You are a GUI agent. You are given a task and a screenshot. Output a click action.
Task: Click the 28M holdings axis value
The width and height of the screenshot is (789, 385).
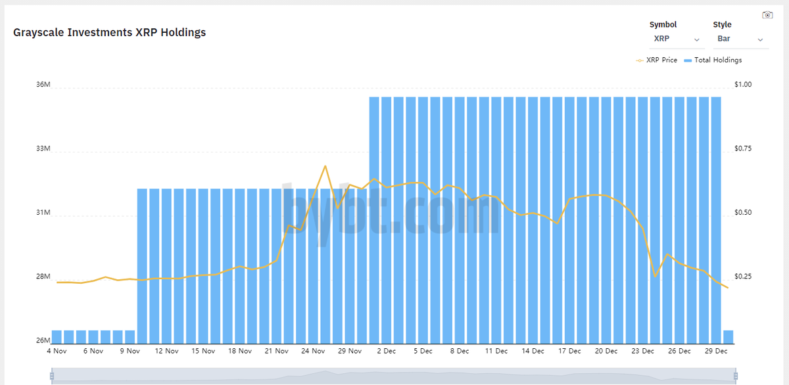(x=43, y=277)
